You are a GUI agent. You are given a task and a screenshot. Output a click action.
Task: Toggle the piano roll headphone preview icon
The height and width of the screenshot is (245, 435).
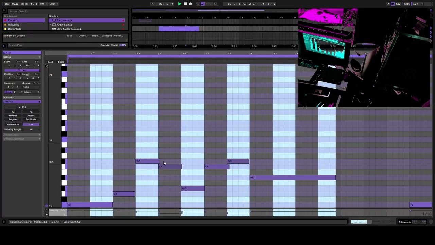47,66
